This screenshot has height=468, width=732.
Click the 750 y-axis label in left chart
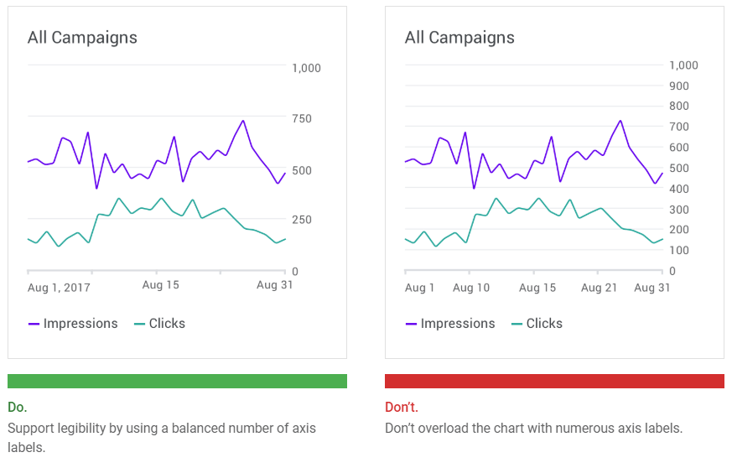[301, 119]
